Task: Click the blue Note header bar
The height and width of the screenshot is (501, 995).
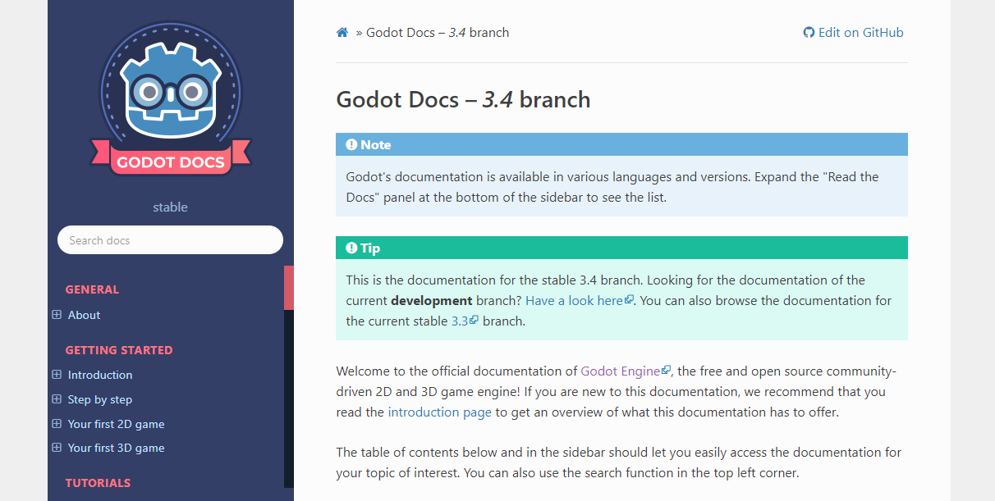Action: coord(621,144)
